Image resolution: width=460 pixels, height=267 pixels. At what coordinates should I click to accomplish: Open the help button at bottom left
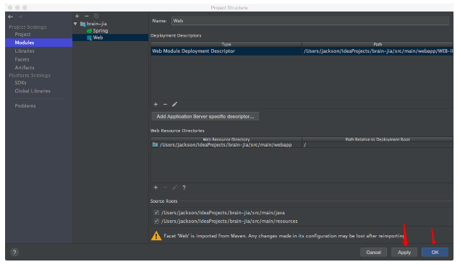[14, 252]
